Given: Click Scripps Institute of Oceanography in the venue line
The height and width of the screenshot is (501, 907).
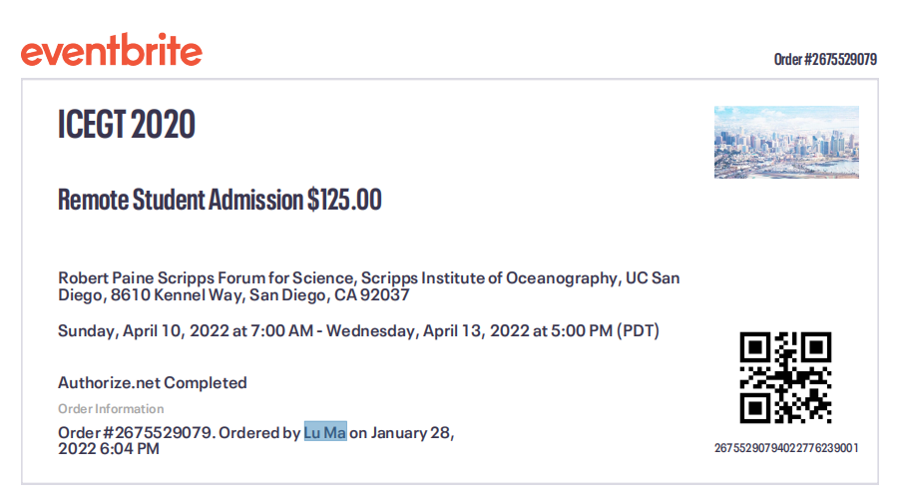Looking at the screenshot, I should pyautogui.click(x=490, y=277).
